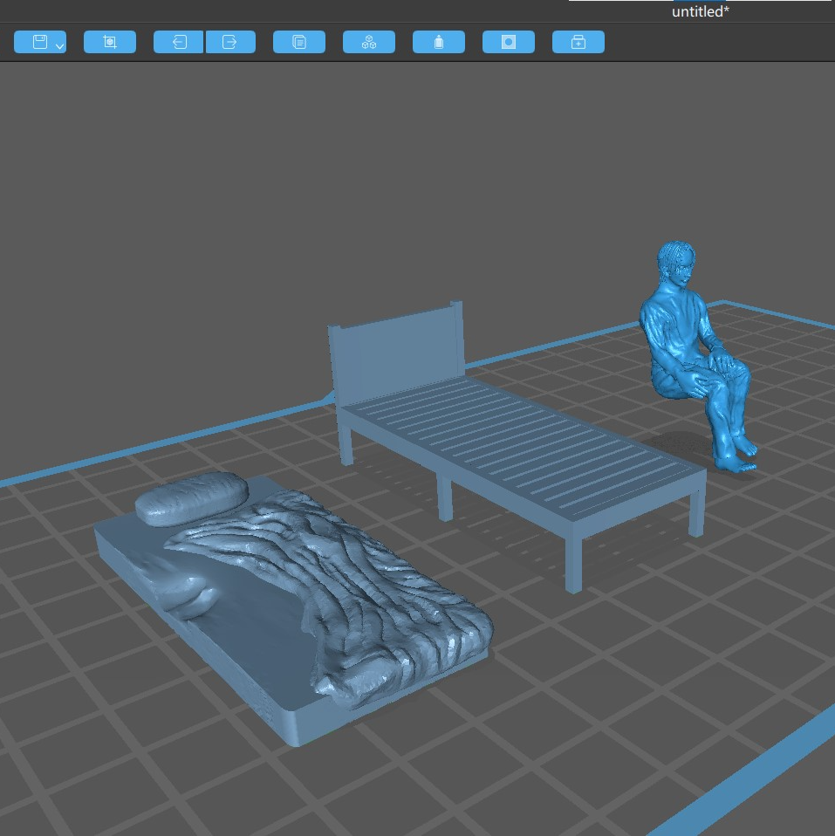Click the headboard of the bed frame

click(394, 351)
